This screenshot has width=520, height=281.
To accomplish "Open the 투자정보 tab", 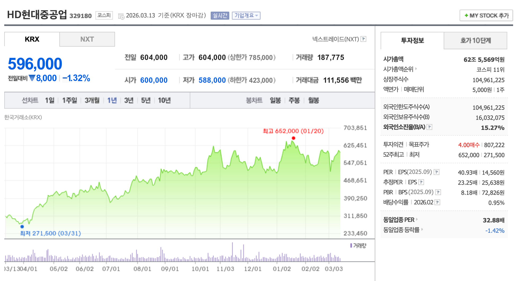I will pos(412,41).
